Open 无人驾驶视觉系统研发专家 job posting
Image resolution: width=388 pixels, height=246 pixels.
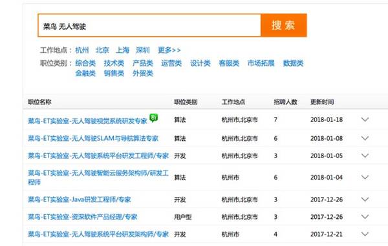click(87, 121)
